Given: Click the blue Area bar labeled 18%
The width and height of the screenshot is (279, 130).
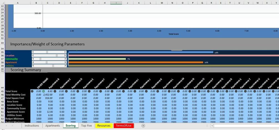Looking at the screenshot, I should [x=141, y=52].
